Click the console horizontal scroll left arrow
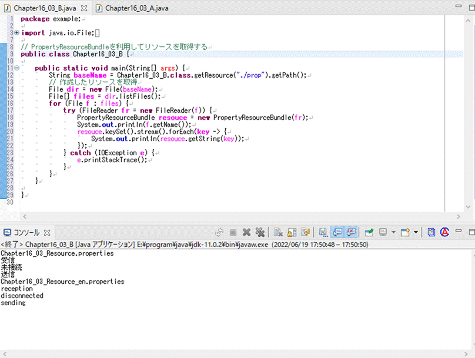Image resolution: width=475 pixels, height=358 pixels. (4, 354)
